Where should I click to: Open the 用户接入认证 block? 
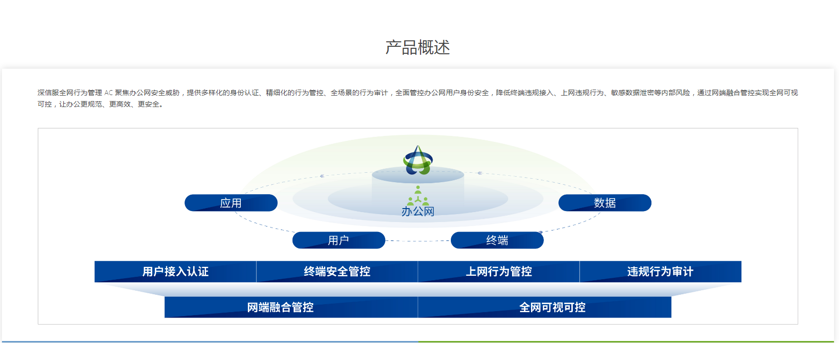pos(176,272)
